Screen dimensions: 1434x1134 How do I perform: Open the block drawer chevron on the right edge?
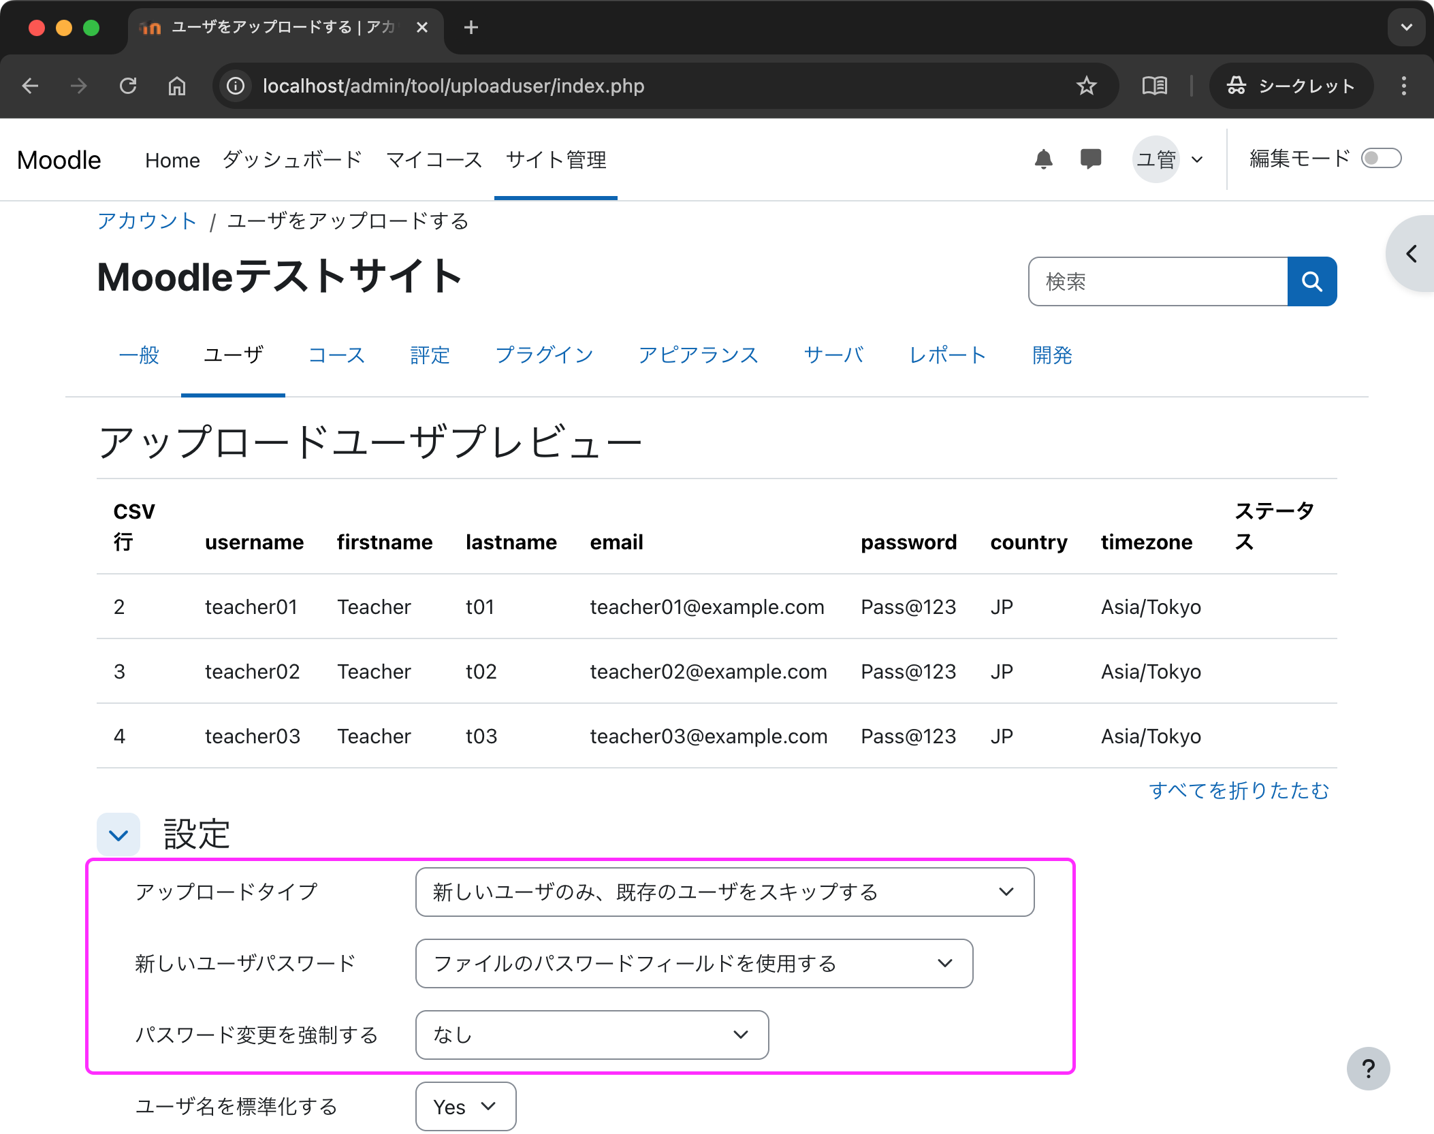tap(1411, 253)
